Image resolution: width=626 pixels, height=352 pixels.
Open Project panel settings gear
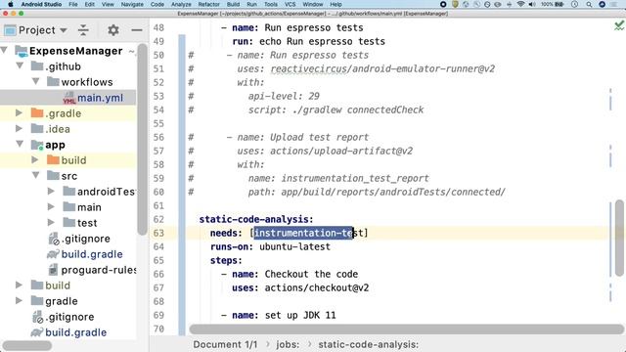click(113, 30)
